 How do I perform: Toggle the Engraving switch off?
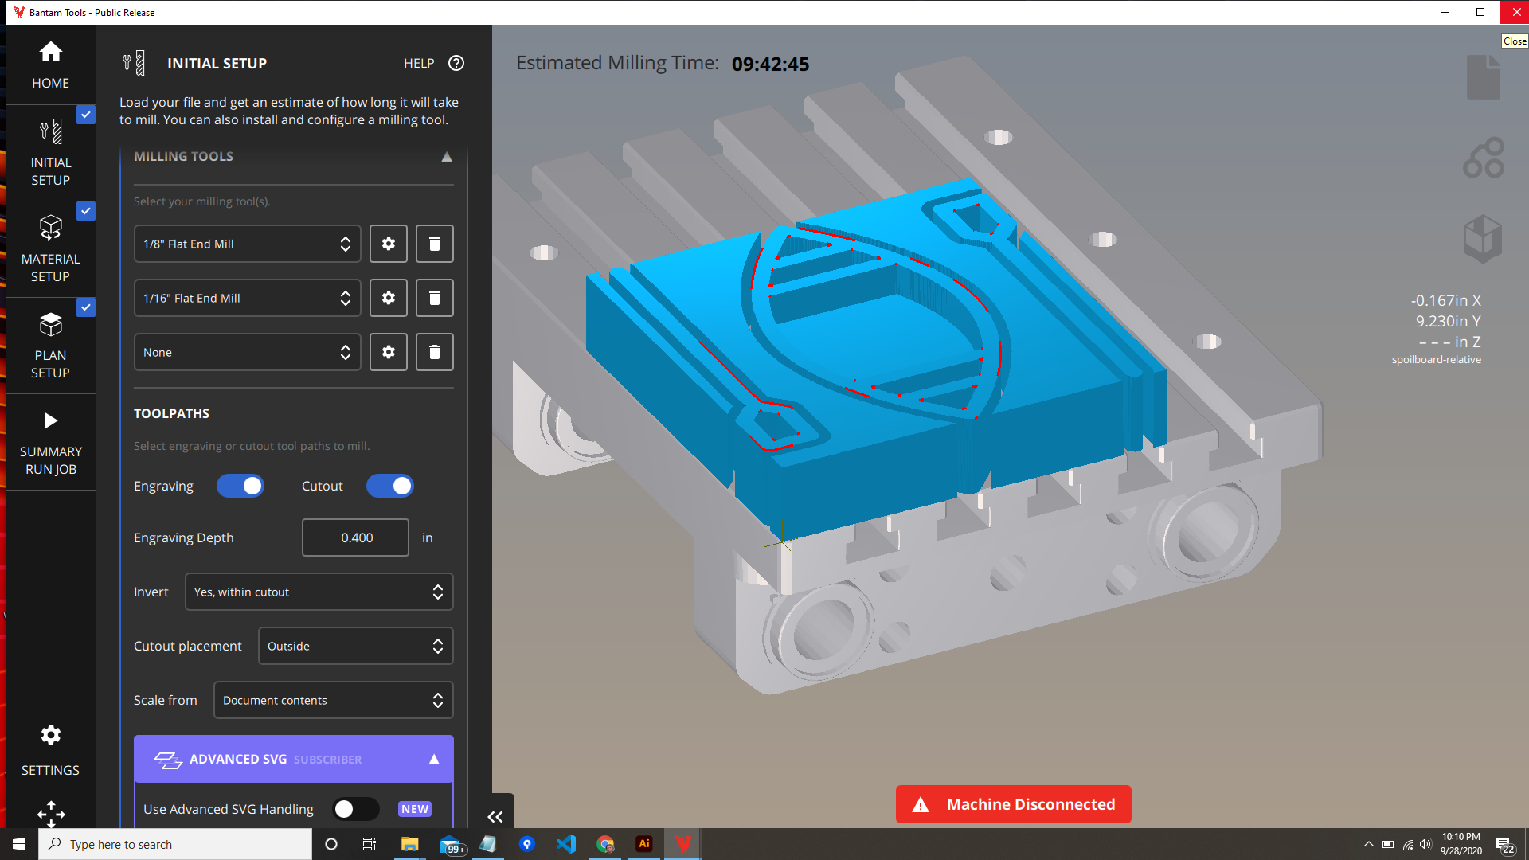[x=240, y=486]
